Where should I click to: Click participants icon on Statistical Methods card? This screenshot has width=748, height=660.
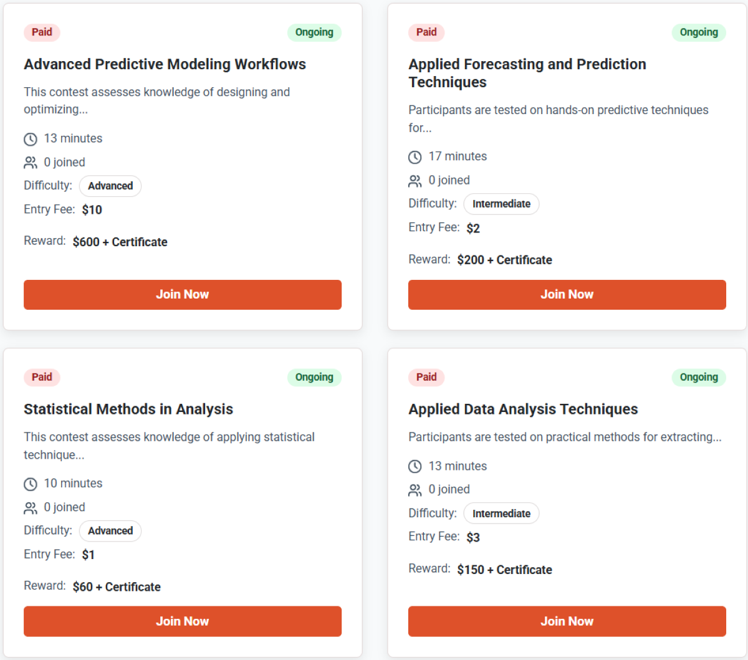pos(31,508)
